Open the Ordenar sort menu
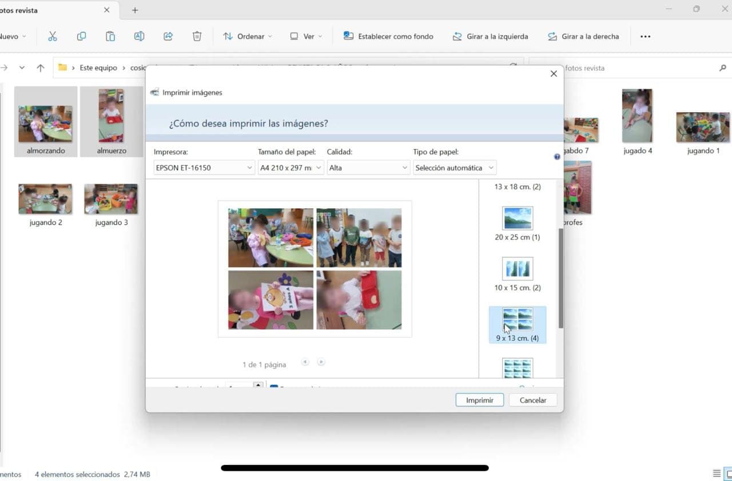Viewport: 732px width, 481px height. coord(248,36)
